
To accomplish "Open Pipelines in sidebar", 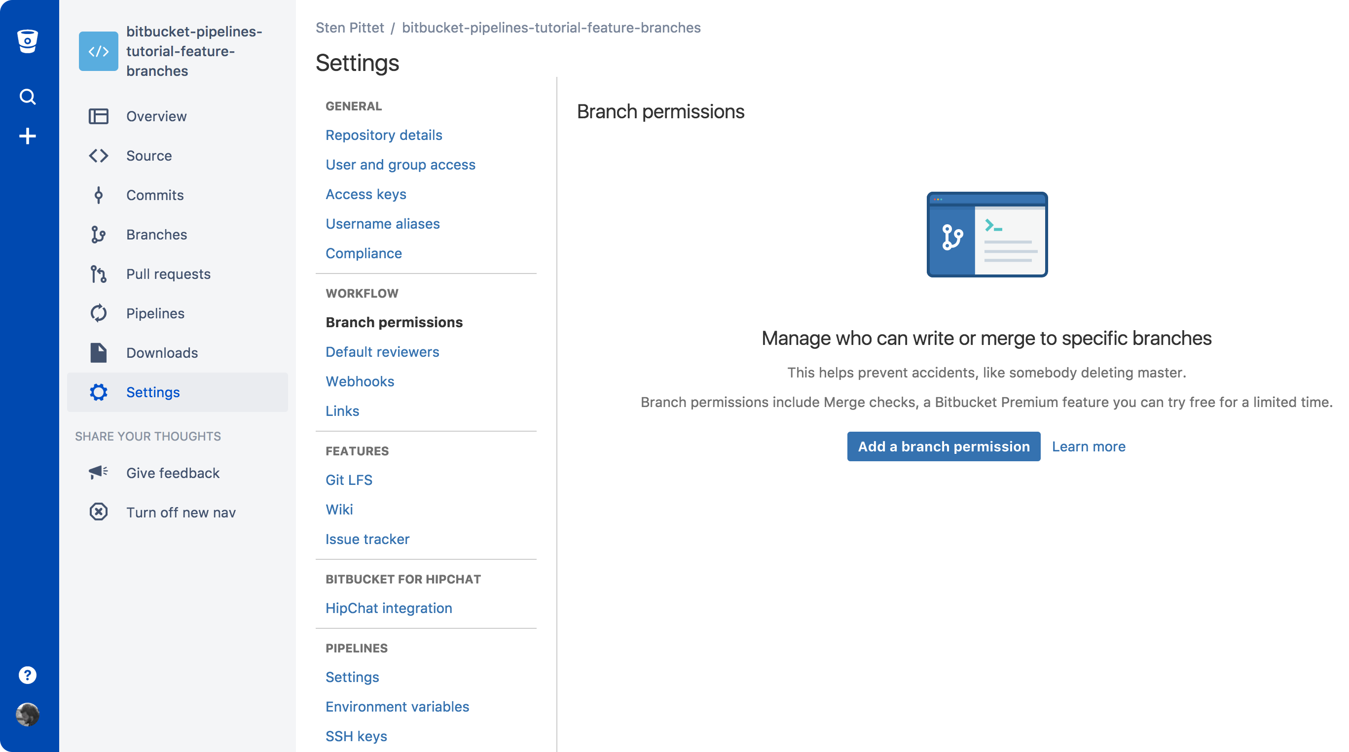I will 155,313.
